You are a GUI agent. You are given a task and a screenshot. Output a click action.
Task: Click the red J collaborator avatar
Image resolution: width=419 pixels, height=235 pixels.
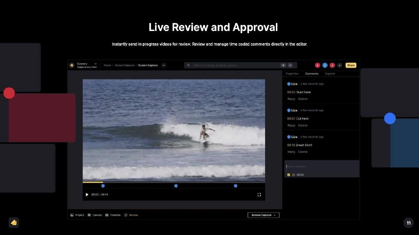point(332,65)
